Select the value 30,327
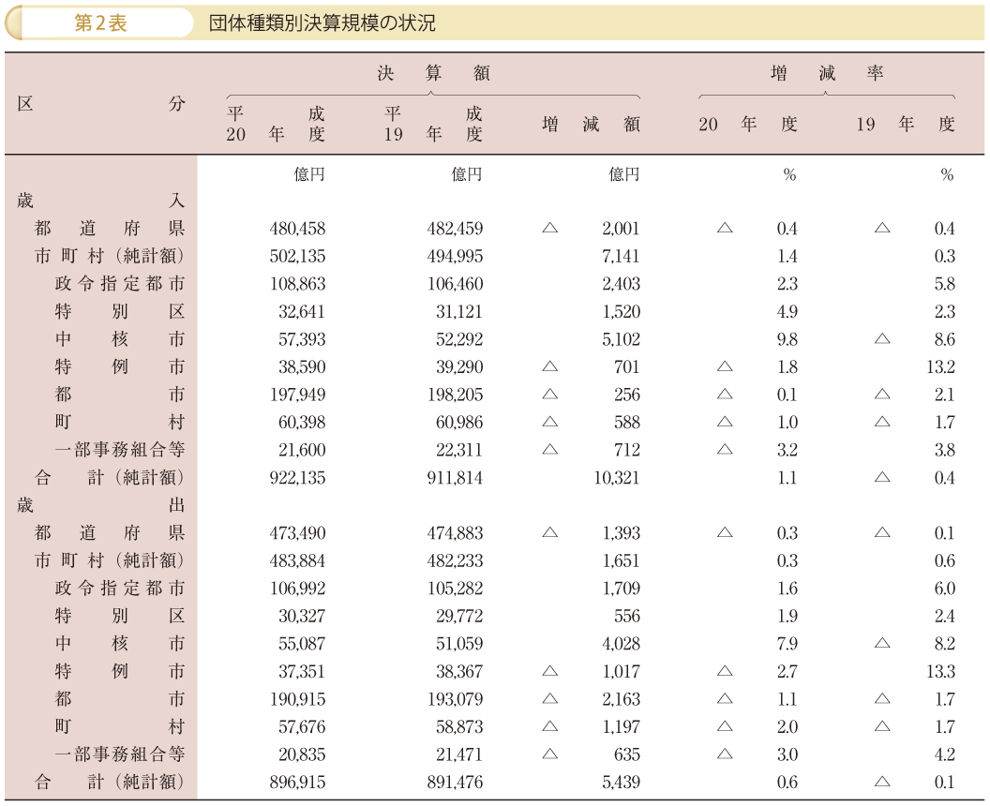 (x=302, y=616)
